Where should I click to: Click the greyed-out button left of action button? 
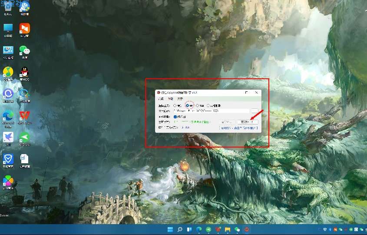pos(227,122)
